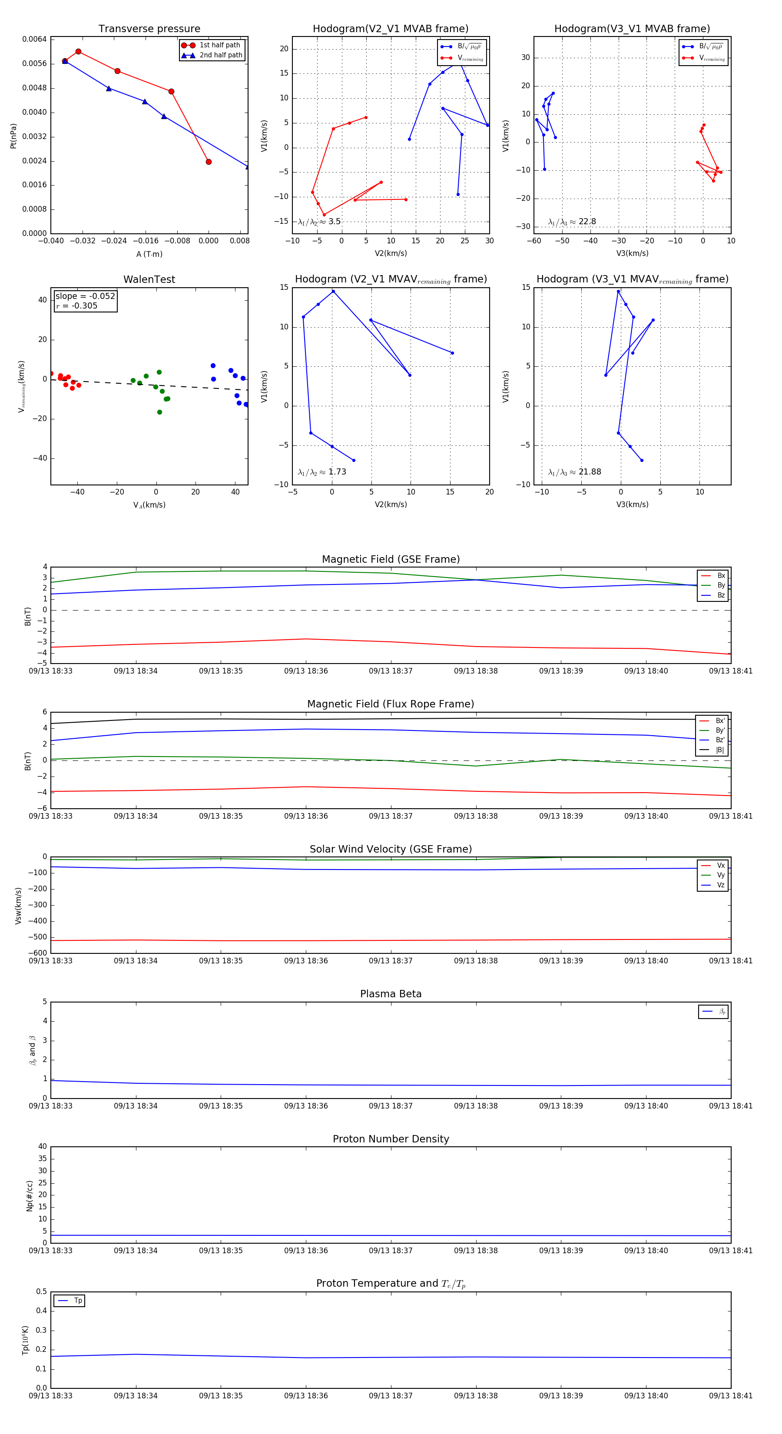782x1434 pixels.
Task: Click the "Transverse pressure" plot title
Action: point(149,29)
